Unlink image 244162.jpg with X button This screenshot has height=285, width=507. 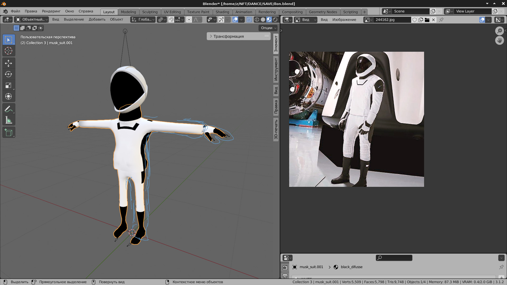433,20
